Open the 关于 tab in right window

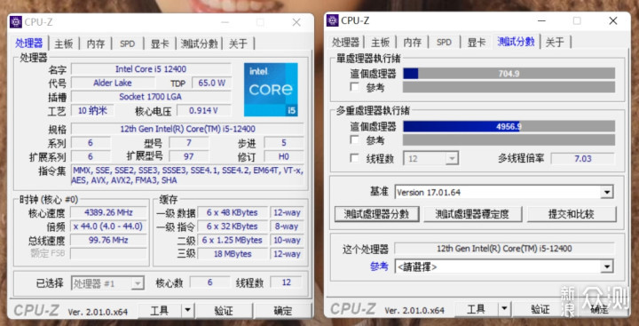coord(555,42)
